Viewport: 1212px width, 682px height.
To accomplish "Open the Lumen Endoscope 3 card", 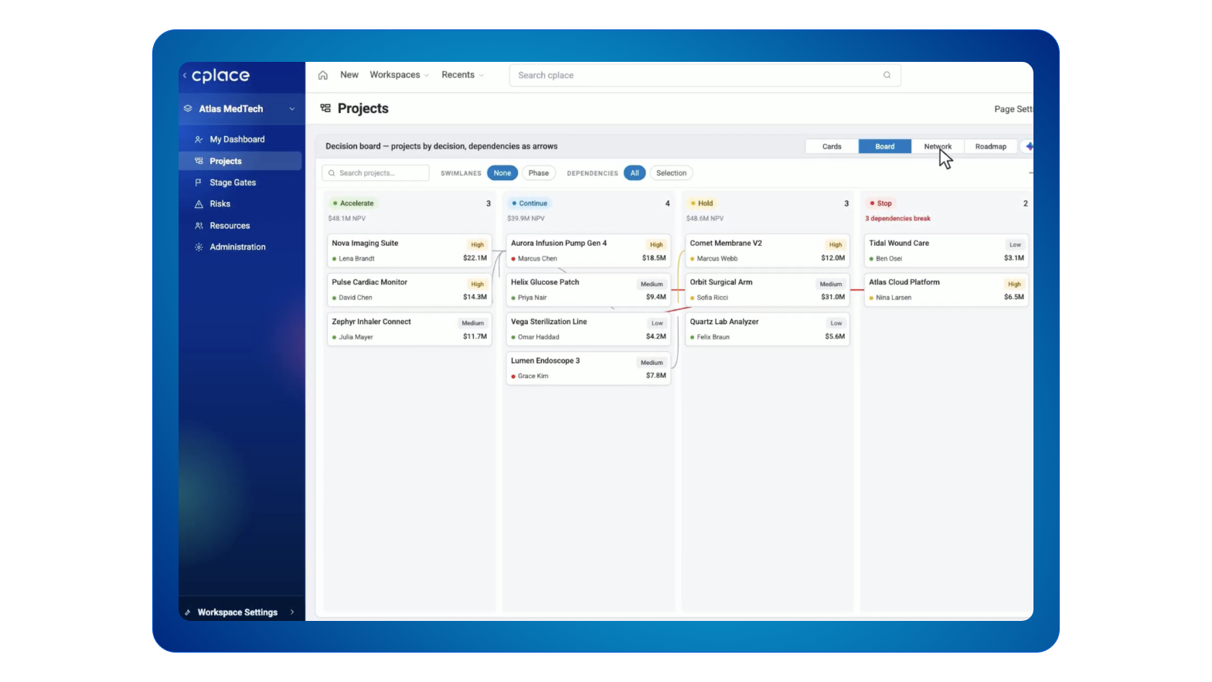I will (x=588, y=368).
